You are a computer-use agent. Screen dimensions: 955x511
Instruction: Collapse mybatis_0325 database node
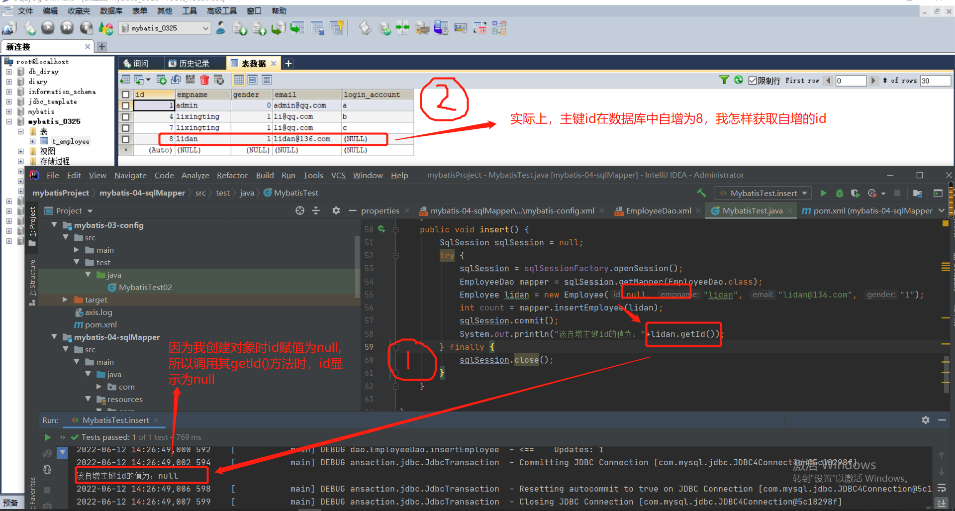[x=9, y=121]
